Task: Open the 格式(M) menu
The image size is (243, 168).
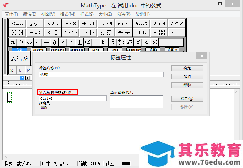Action: point(68,14)
